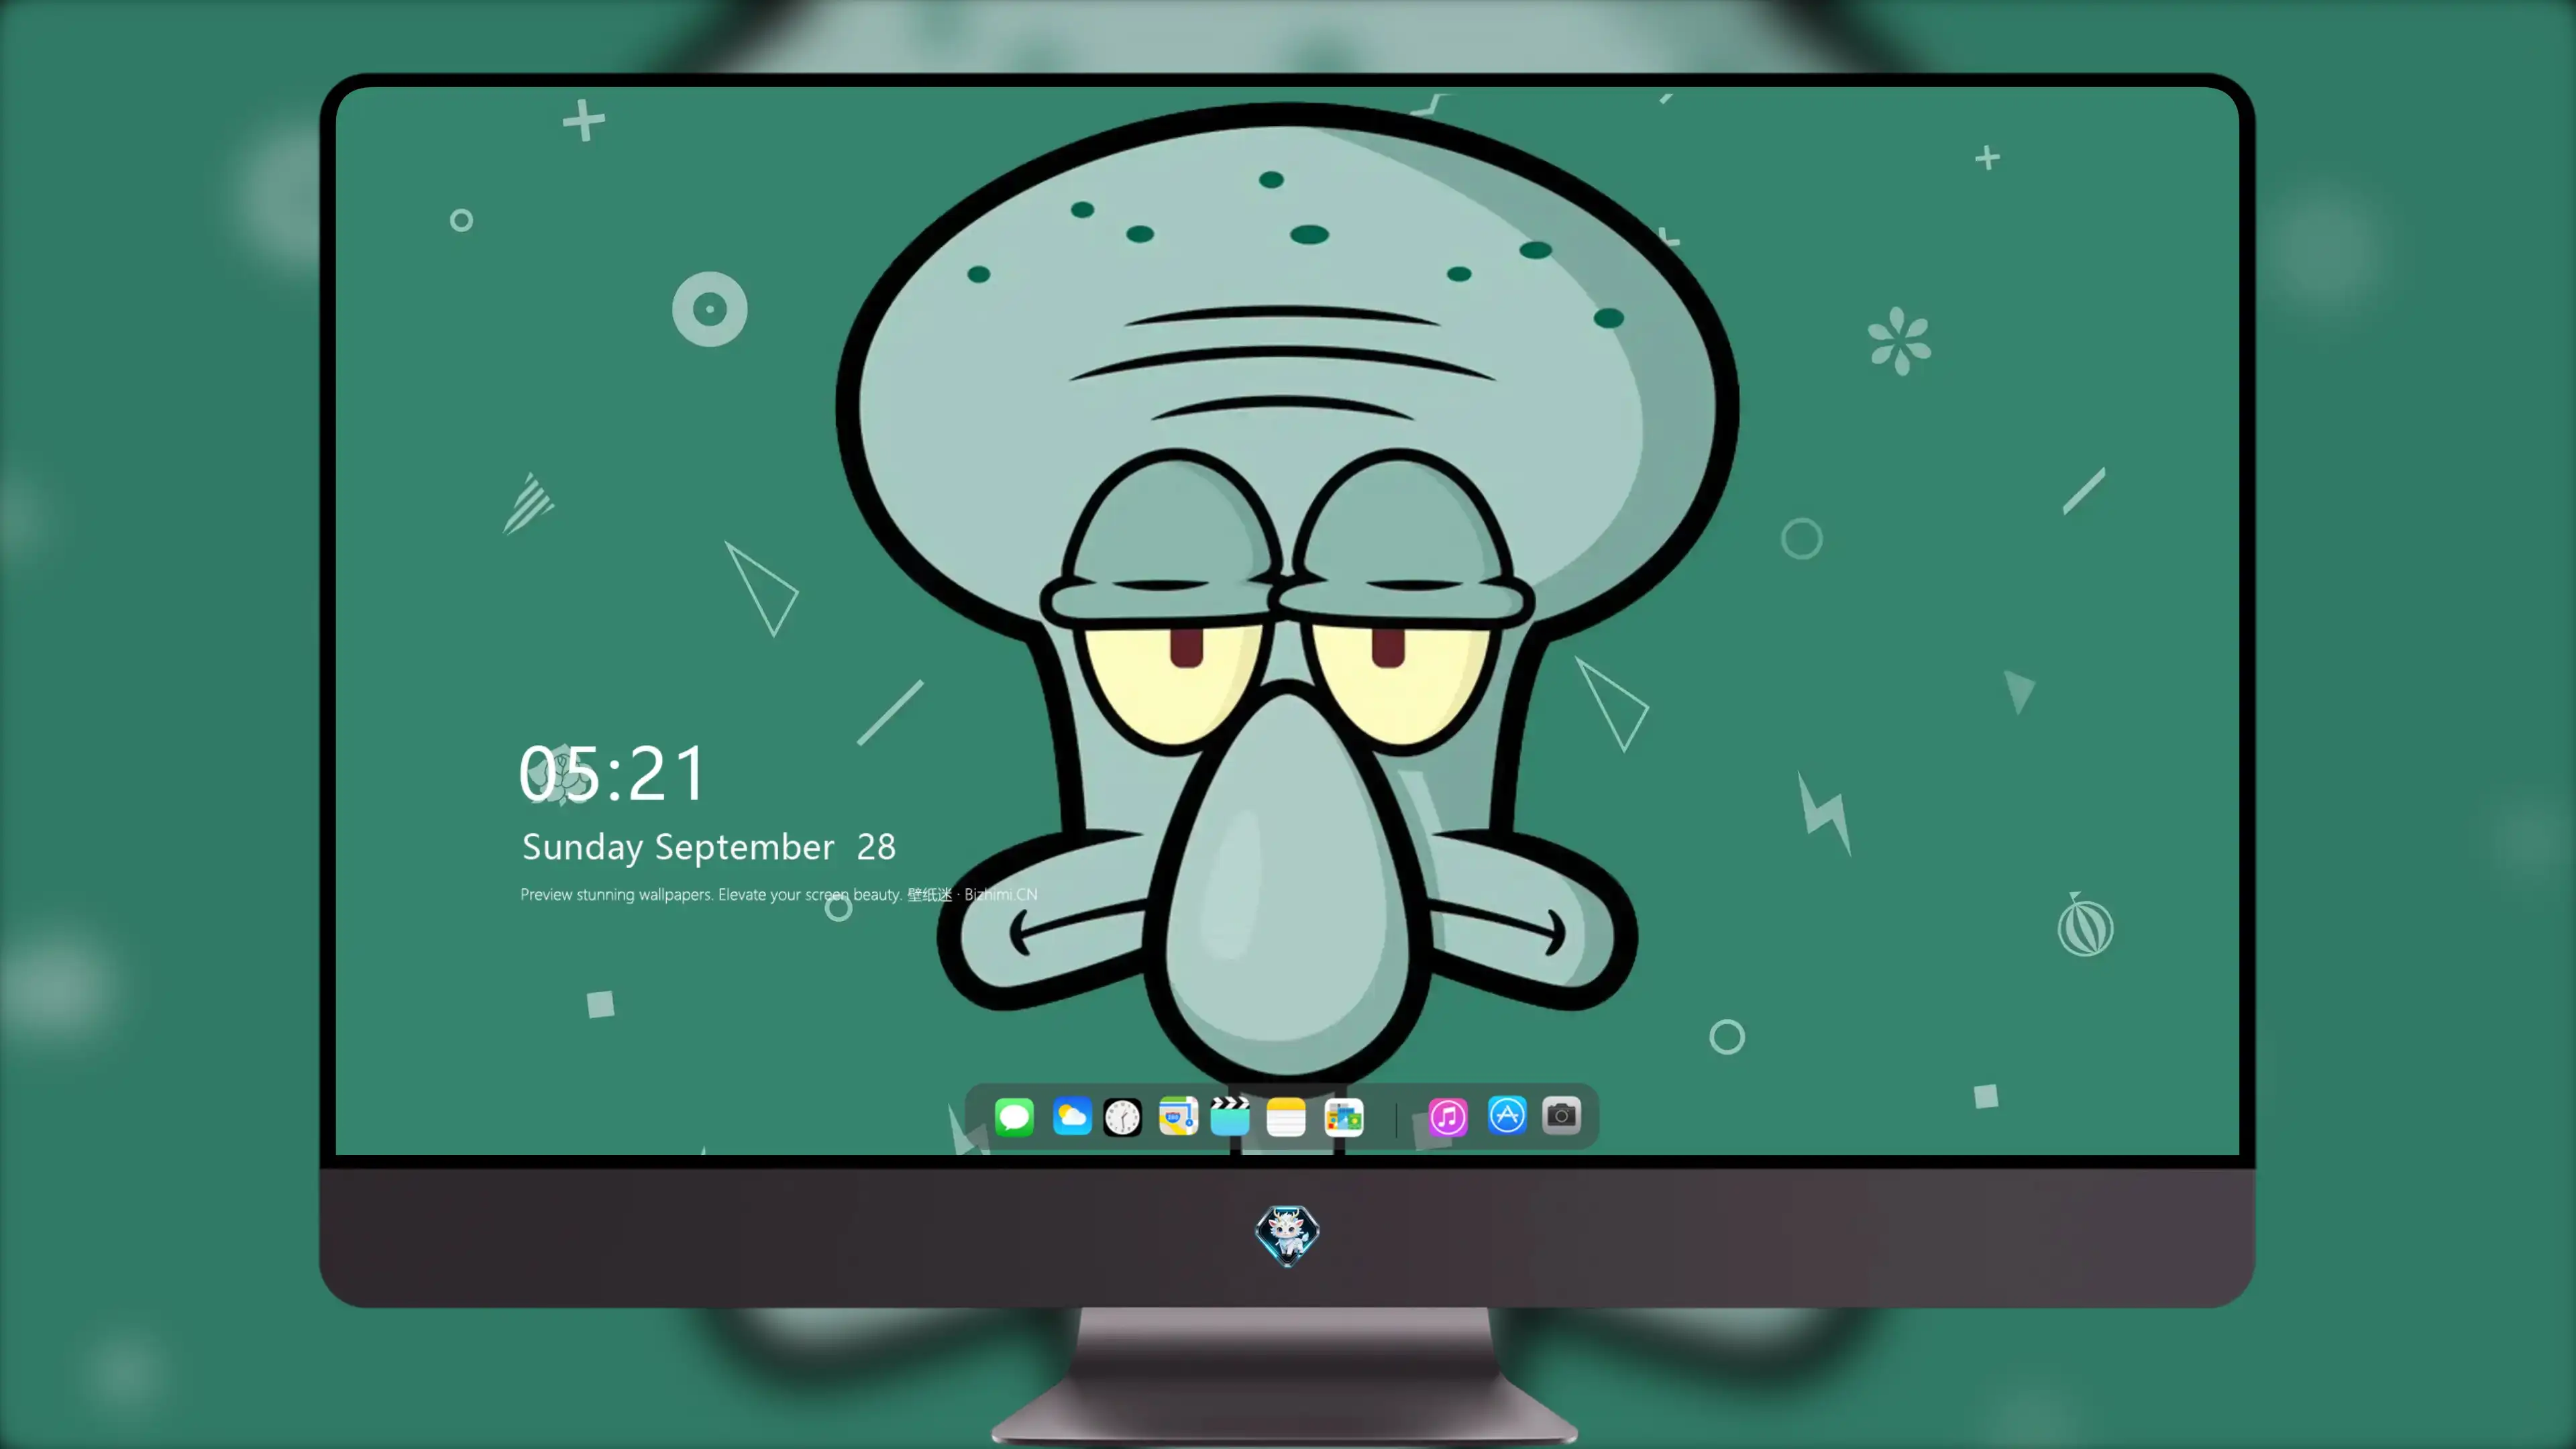2576x1449 pixels.
Task: Click the 05:21 clock display
Action: tap(612, 773)
